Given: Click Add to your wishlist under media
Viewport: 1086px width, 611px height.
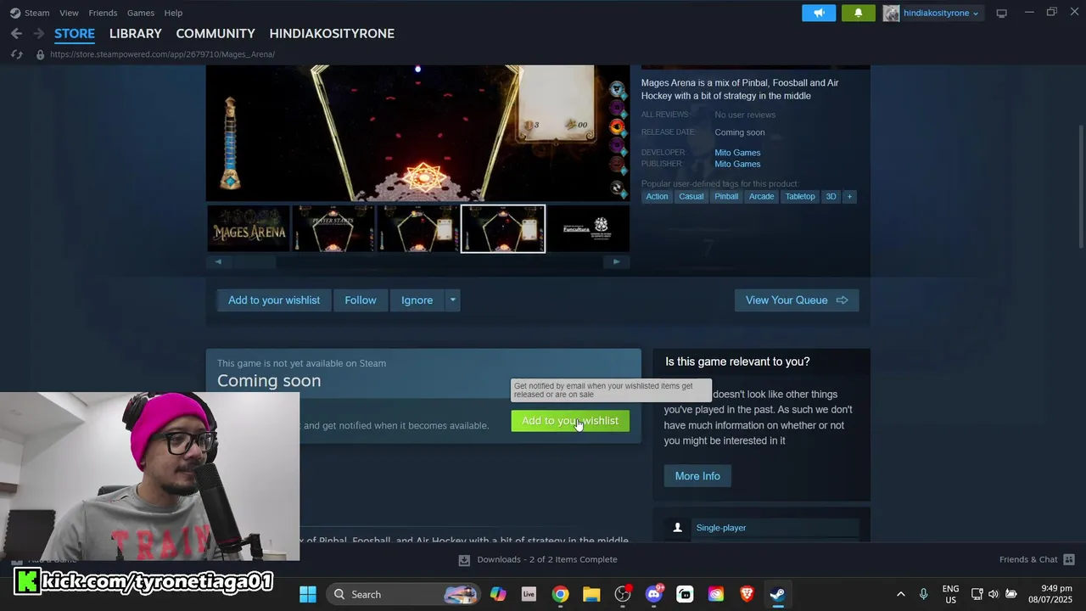Looking at the screenshot, I should pos(274,300).
